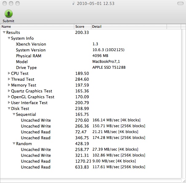This screenshot has height=183, width=186.
Task: Click the 174.28 MB/sec 256K blocks detail
Action: (119, 137)
